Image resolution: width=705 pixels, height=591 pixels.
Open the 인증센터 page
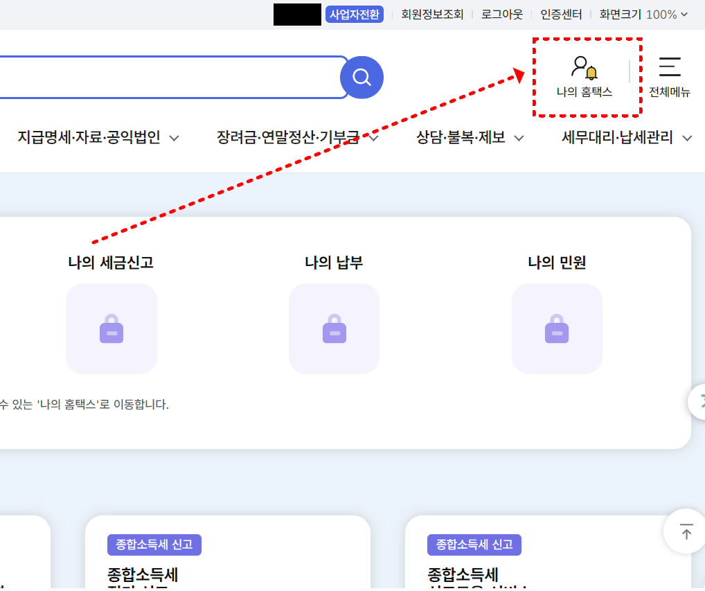click(x=561, y=14)
